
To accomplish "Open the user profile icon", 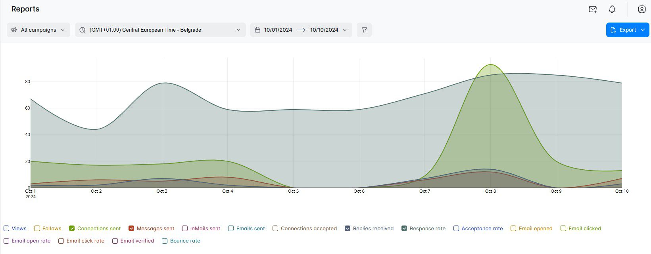I will pyautogui.click(x=642, y=9).
